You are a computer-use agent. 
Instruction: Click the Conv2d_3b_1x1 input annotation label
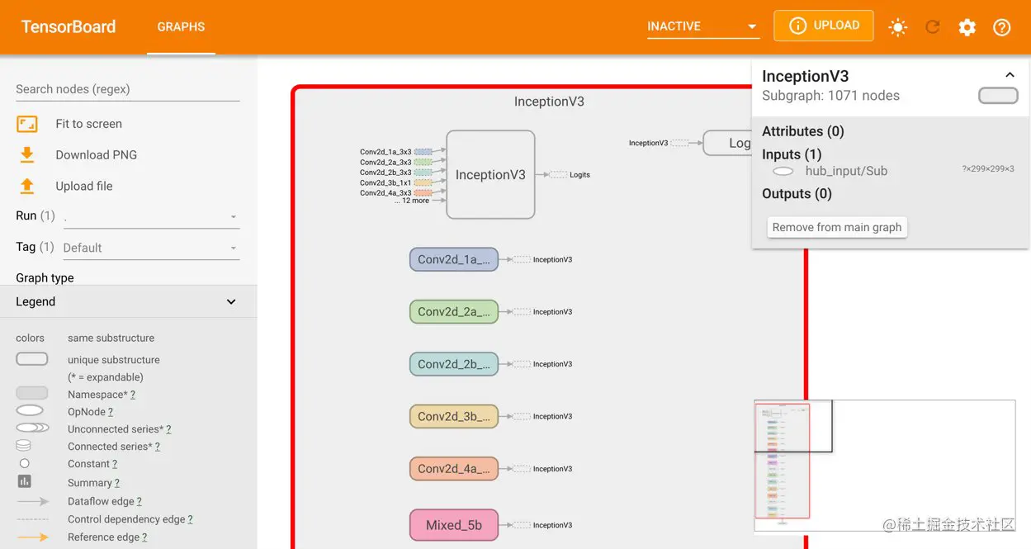(x=385, y=182)
